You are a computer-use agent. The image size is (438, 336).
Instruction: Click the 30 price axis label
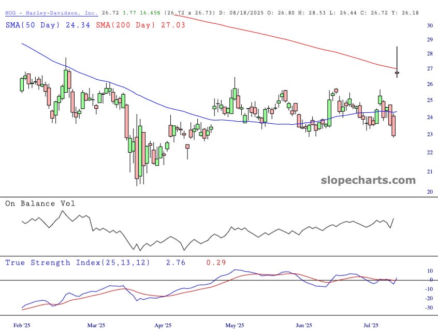[430, 26]
